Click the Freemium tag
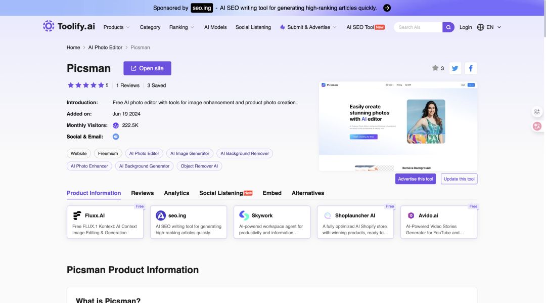The height and width of the screenshot is (303, 546). pyautogui.click(x=108, y=154)
